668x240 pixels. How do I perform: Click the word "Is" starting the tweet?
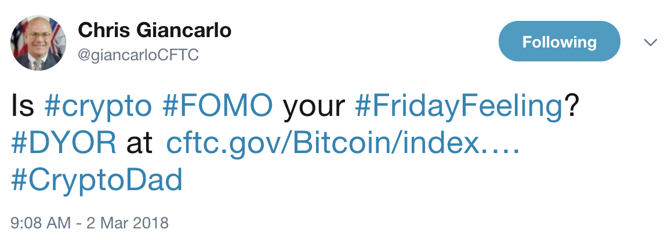tap(22, 107)
